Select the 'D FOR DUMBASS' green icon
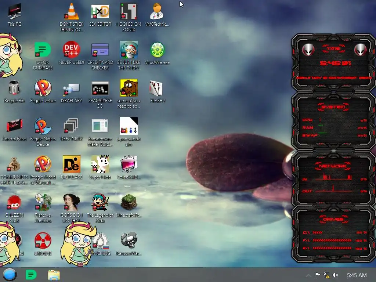This screenshot has width=376, height=282. point(43,56)
